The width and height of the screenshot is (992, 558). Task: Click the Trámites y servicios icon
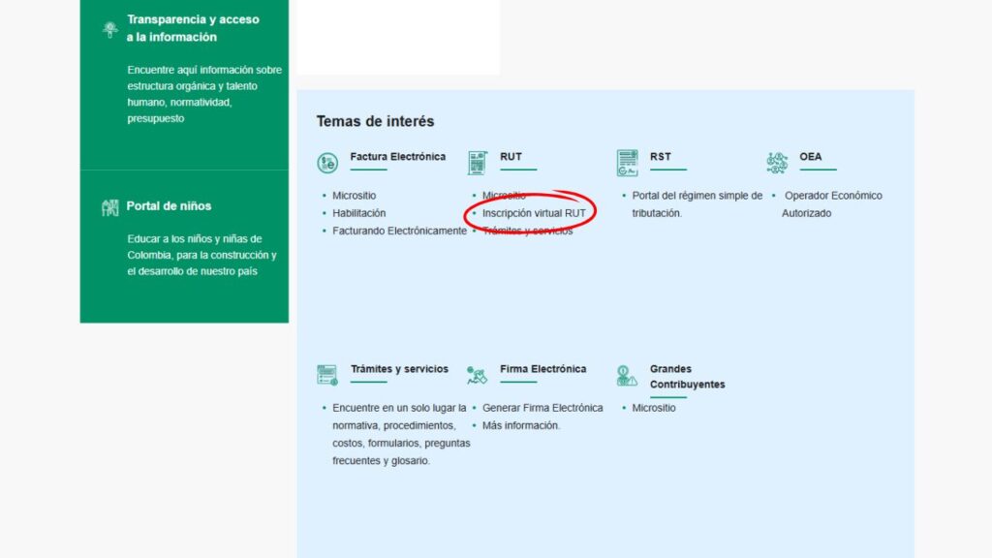(327, 375)
